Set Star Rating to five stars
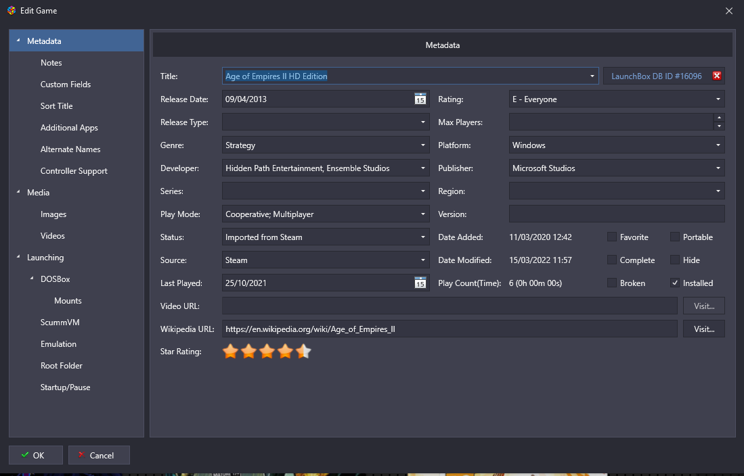The width and height of the screenshot is (744, 476). 304,352
